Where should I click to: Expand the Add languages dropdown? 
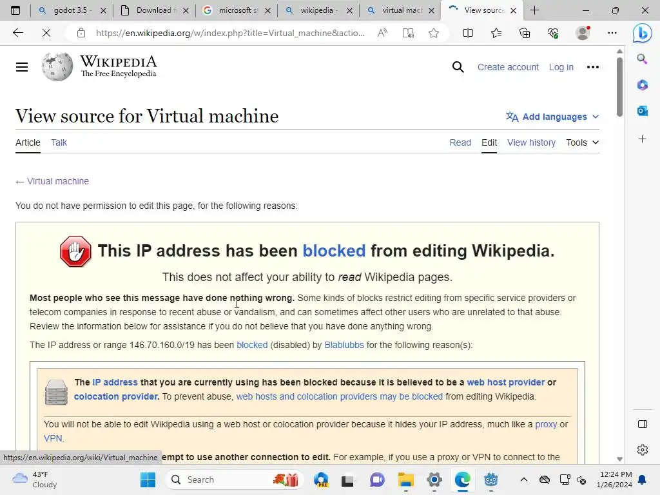(x=552, y=117)
